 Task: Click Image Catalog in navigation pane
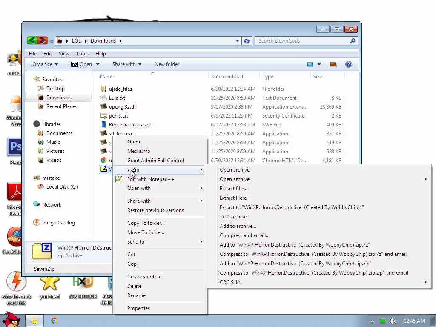tap(58, 222)
